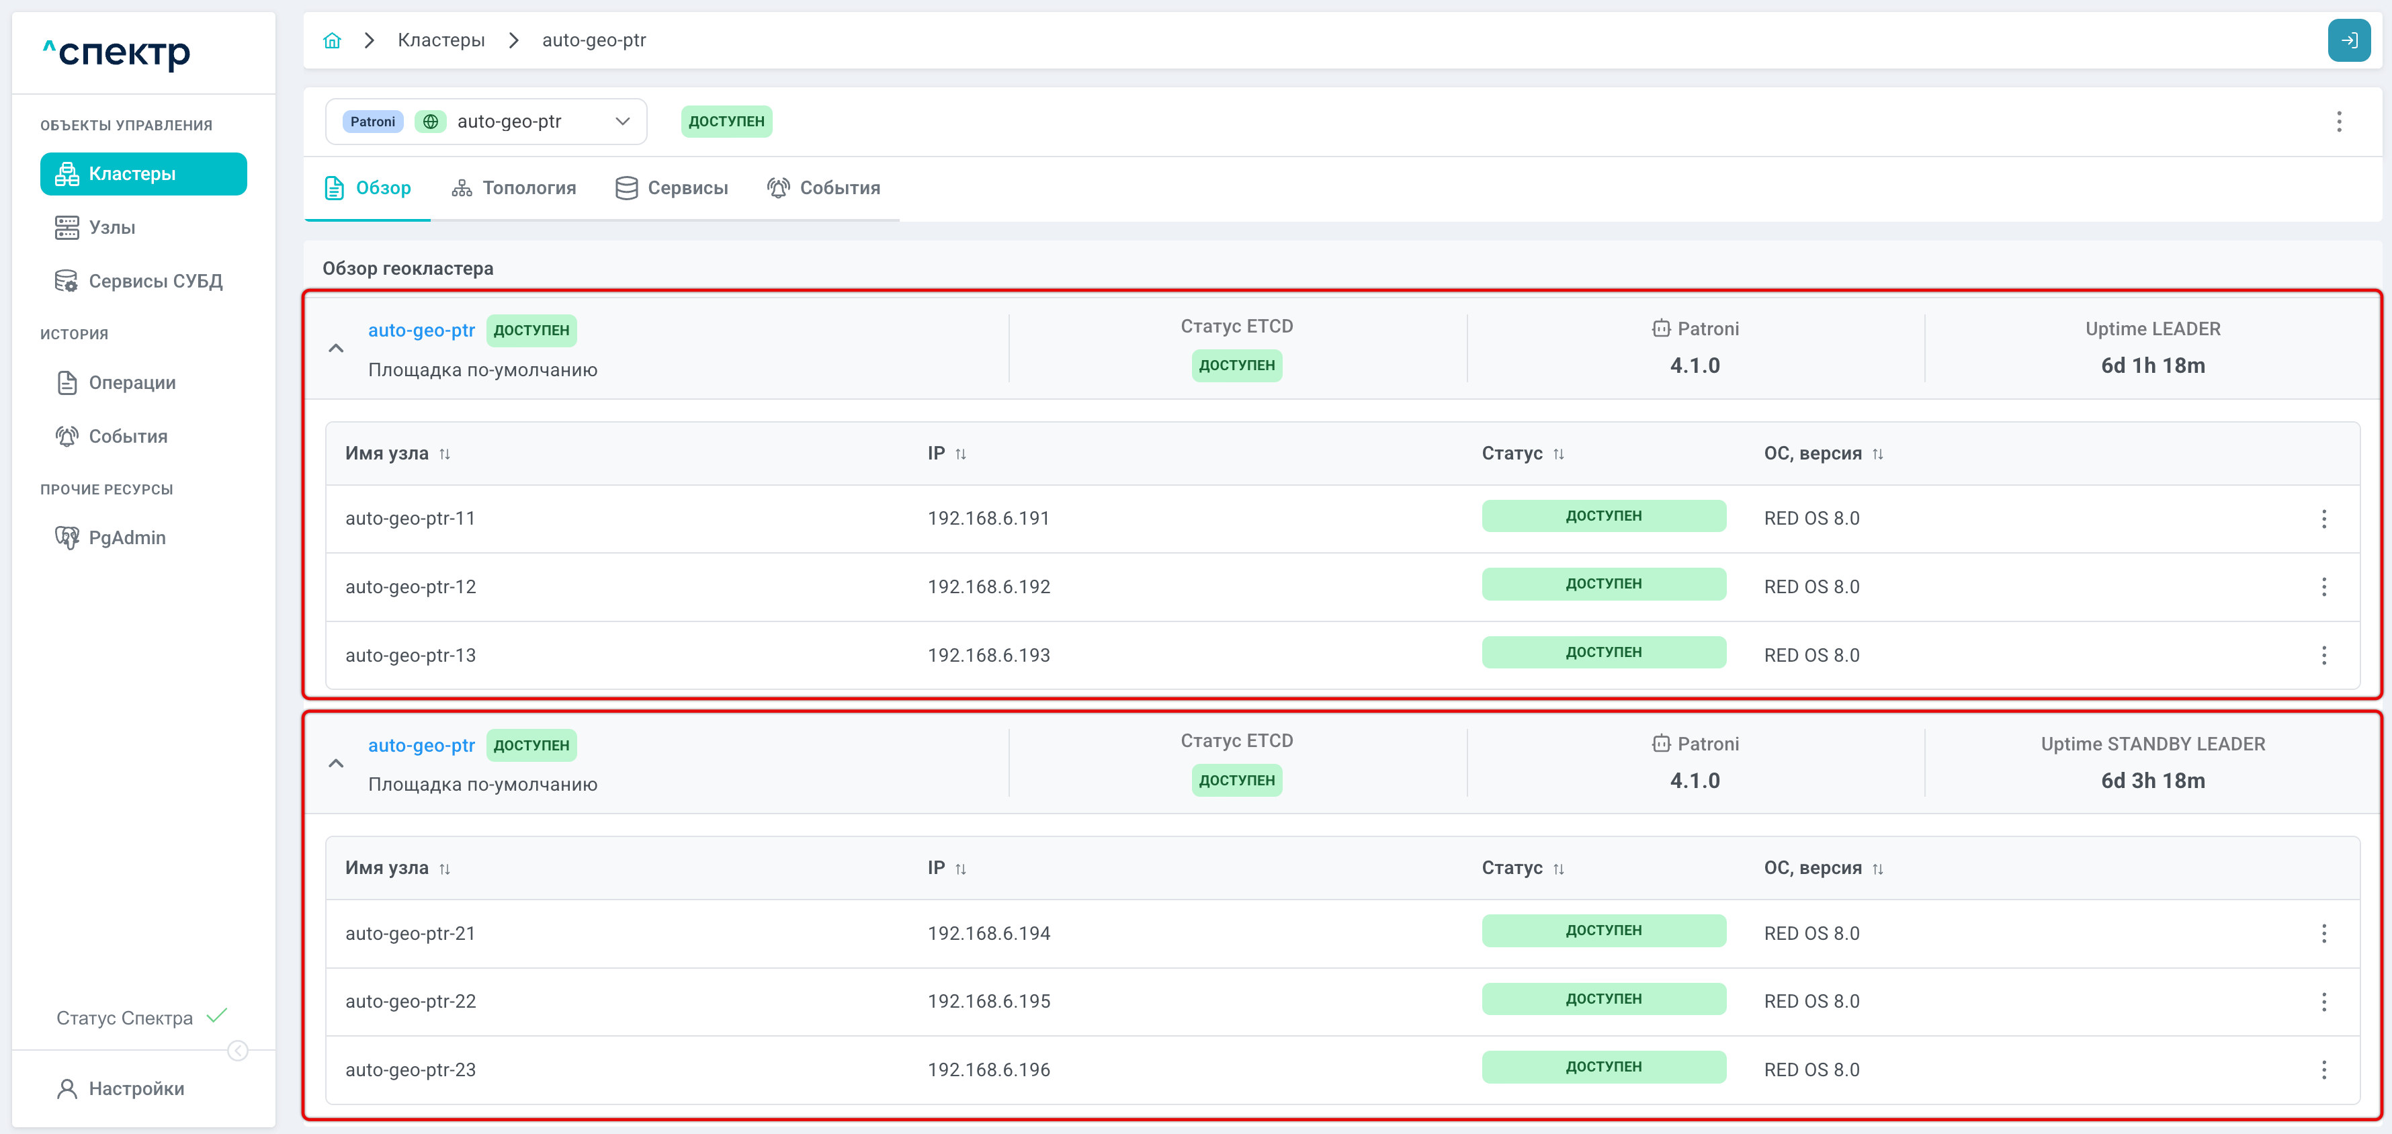The width and height of the screenshot is (2392, 1134).
Task: Click node name auto-geo-ptr-23
Action: (x=411, y=1070)
